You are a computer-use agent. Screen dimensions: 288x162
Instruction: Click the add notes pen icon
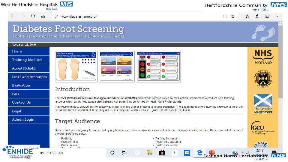coord(257,16)
